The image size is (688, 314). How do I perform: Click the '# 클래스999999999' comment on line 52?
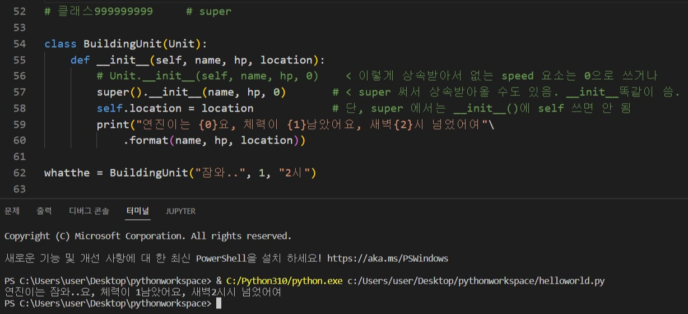pyautogui.click(x=99, y=11)
